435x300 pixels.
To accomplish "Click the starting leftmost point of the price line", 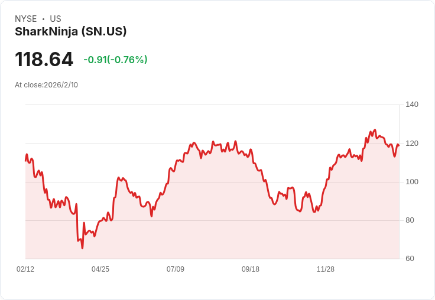I will click(x=25, y=160).
